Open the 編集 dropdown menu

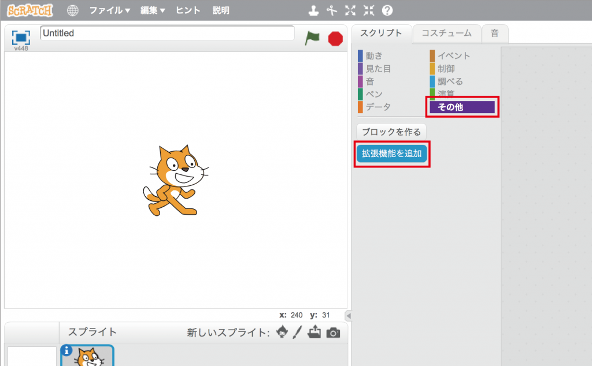153,10
